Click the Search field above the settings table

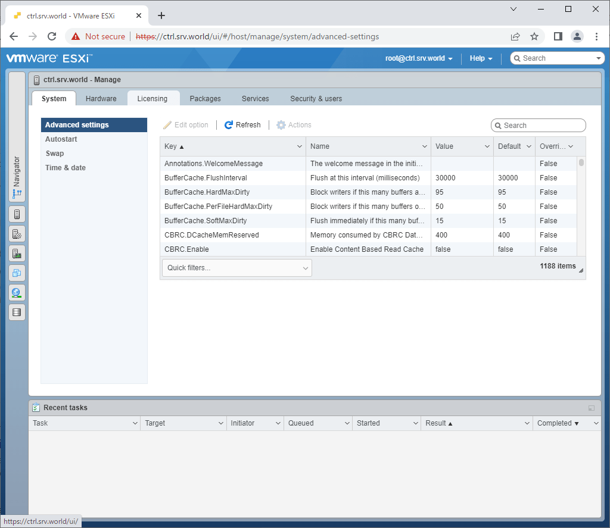(538, 125)
